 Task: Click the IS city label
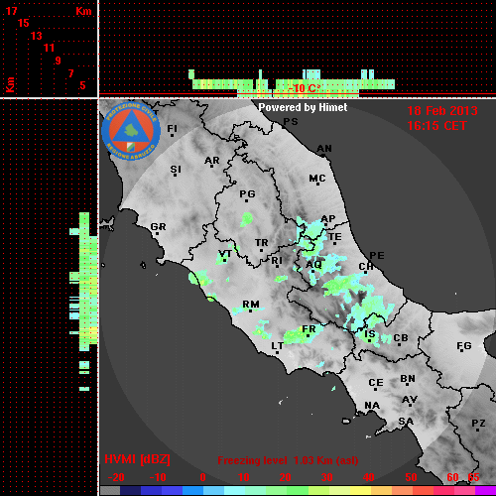pyautogui.click(x=370, y=334)
